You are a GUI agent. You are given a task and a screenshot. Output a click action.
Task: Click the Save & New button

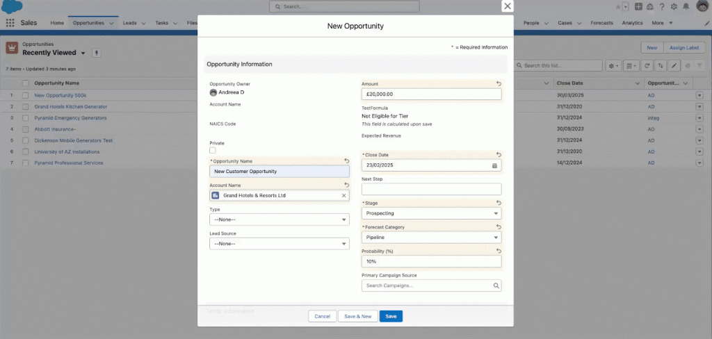[358, 316]
